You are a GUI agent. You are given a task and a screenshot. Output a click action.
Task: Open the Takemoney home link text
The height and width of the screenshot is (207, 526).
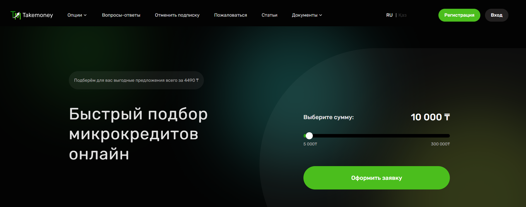pos(38,15)
